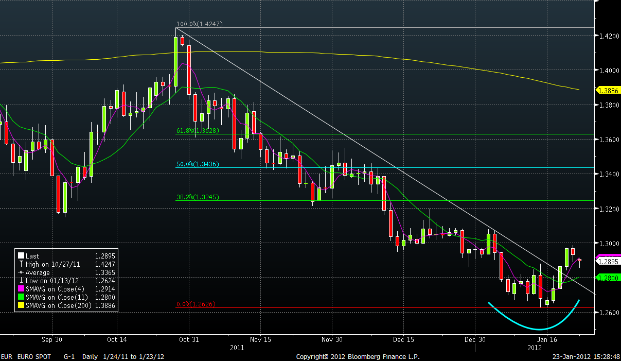Click the EUR EURO SPOT ticker label

26,356
